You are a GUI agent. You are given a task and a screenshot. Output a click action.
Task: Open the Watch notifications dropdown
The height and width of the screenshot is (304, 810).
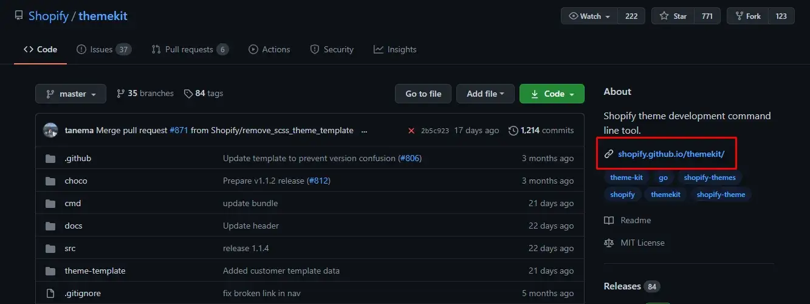[589, 16]
